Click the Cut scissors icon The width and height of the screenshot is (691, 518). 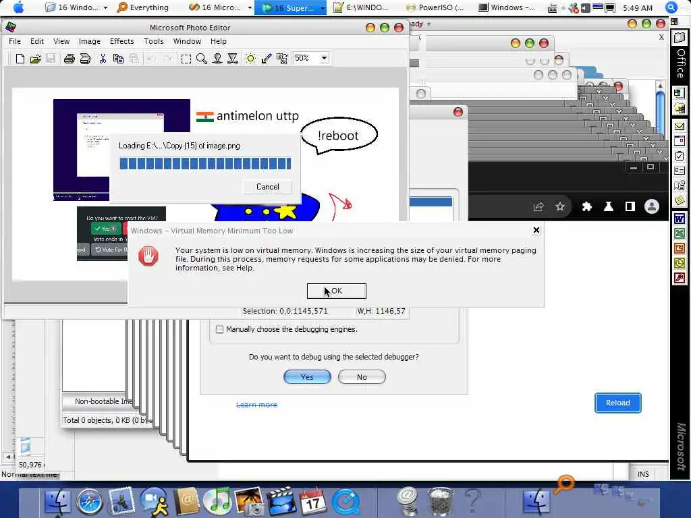click(103, 59)
